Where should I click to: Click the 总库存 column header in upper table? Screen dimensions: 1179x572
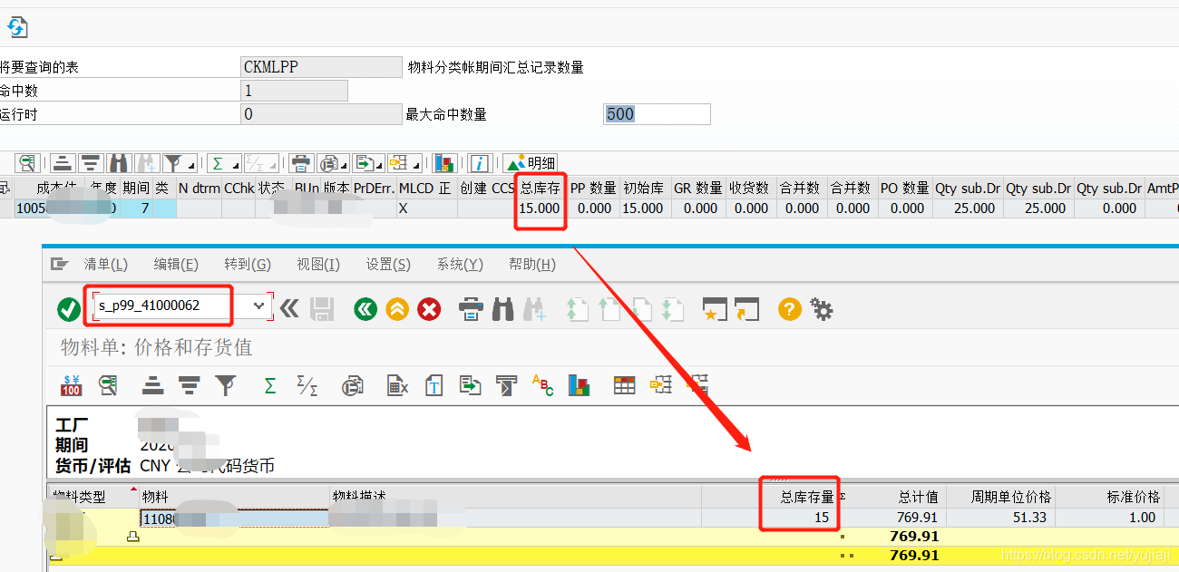[541, 189]
